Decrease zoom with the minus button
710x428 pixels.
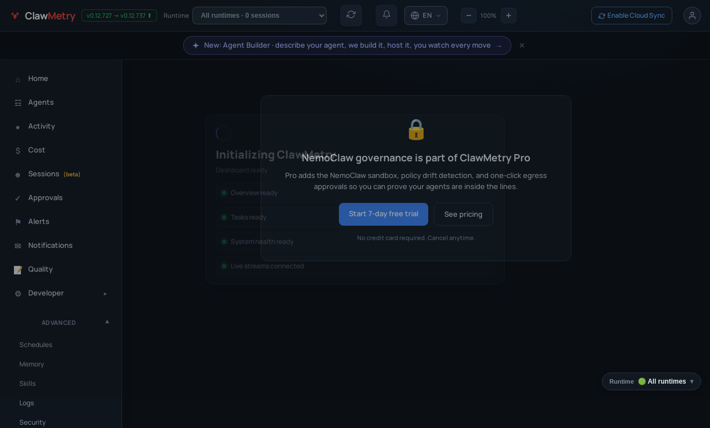tap(469, 16)
